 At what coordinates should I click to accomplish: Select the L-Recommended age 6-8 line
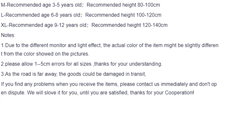coord(81,15)
